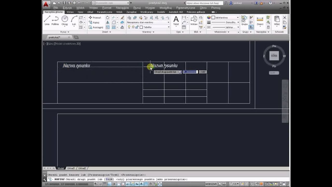
Task: Click the Undo arrow in quick access toolbar
Action: pos(79,3)
